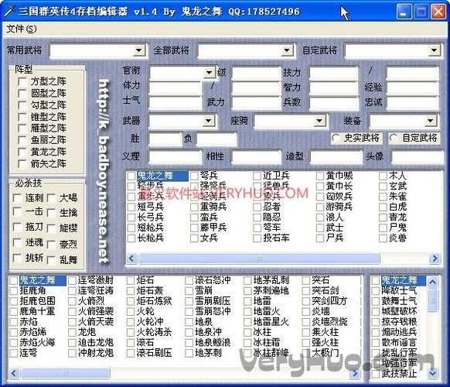Screen dimensions: 450x387
Task: Tick the 拖刀 skill checkbox
Action: pyautogui.click(x=17, y=228)
